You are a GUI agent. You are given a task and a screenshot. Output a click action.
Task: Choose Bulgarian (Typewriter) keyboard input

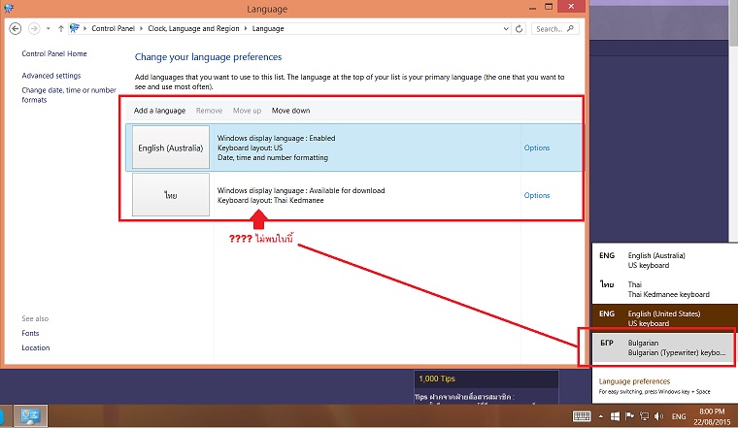(663, 347)
